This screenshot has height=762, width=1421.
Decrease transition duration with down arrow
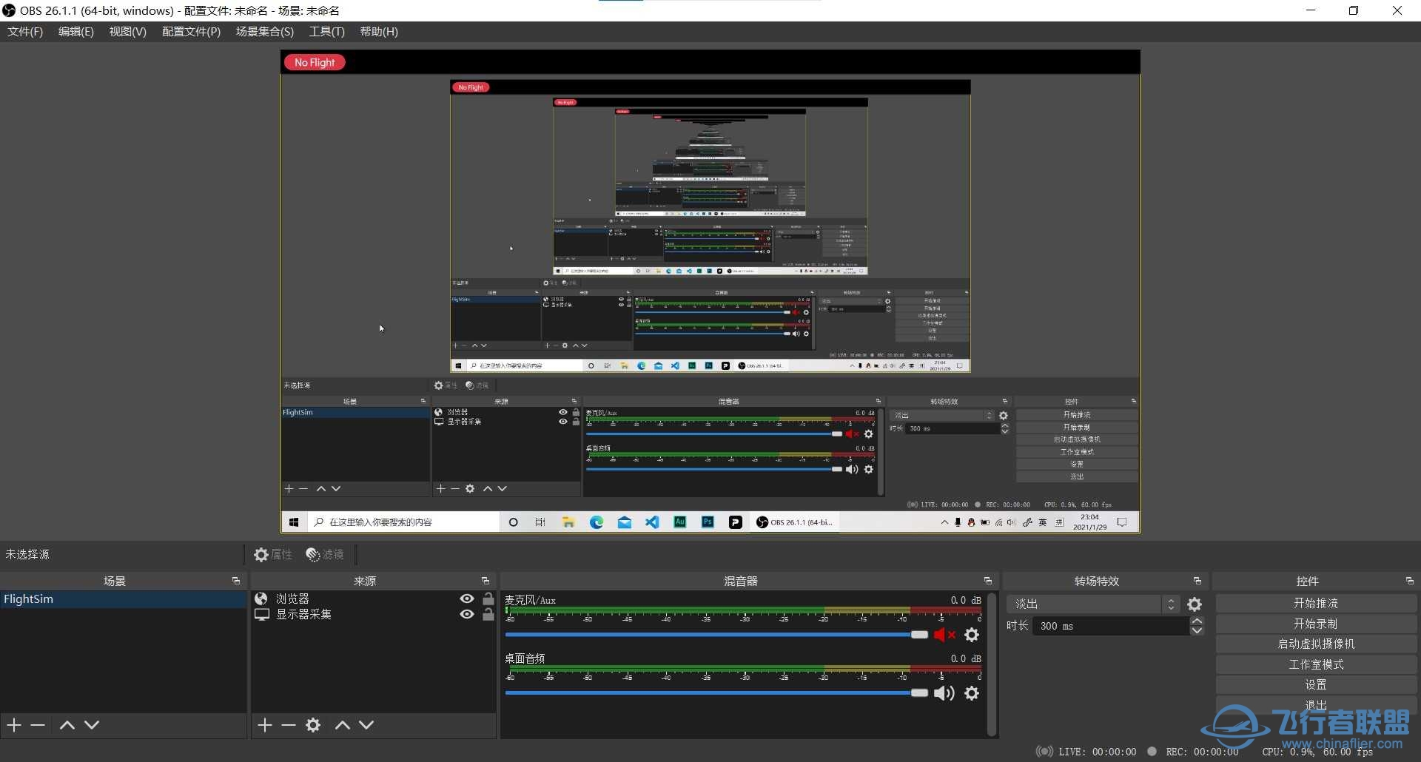[x=1197, y=631]
